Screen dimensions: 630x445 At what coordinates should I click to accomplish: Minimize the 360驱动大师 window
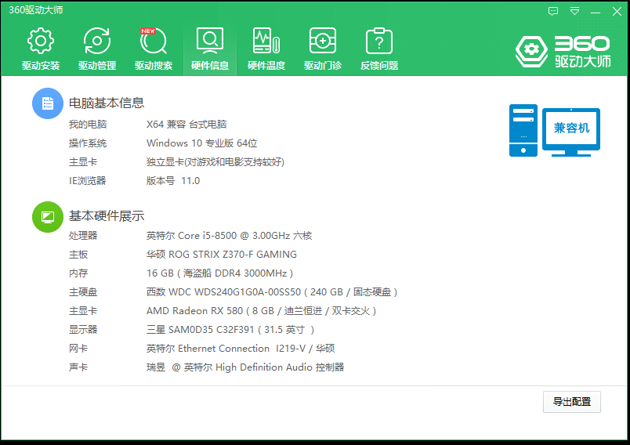pyautogui.click(x=596, y=12)
